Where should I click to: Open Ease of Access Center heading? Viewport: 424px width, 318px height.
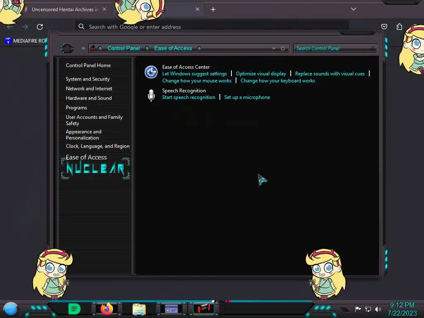pyautogui.click(x=186, y=67)
